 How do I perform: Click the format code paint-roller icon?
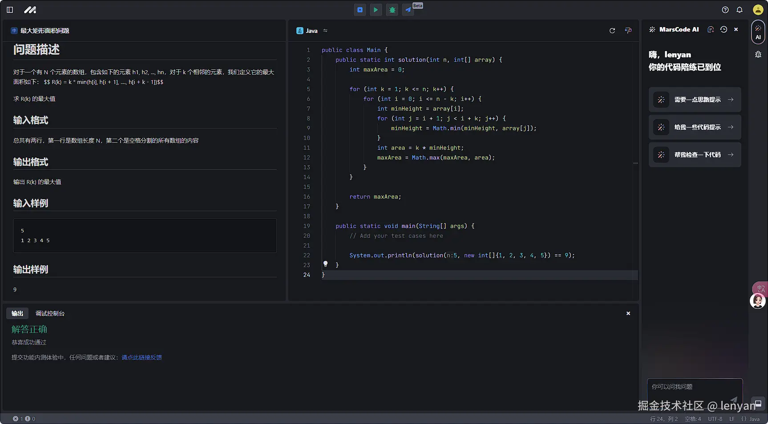click(628, 31)
